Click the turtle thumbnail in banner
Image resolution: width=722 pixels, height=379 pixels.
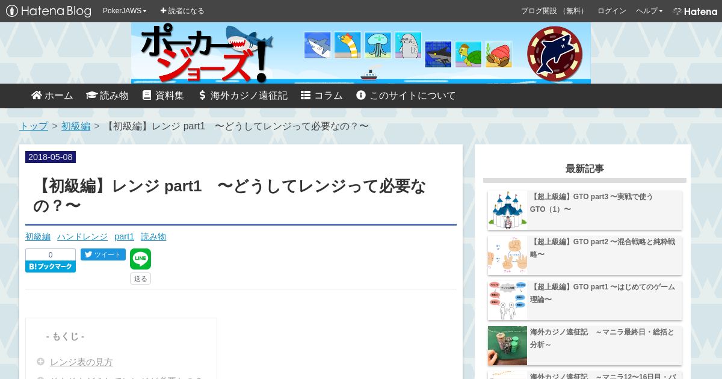pyautogui.click(x=468, y=54)
